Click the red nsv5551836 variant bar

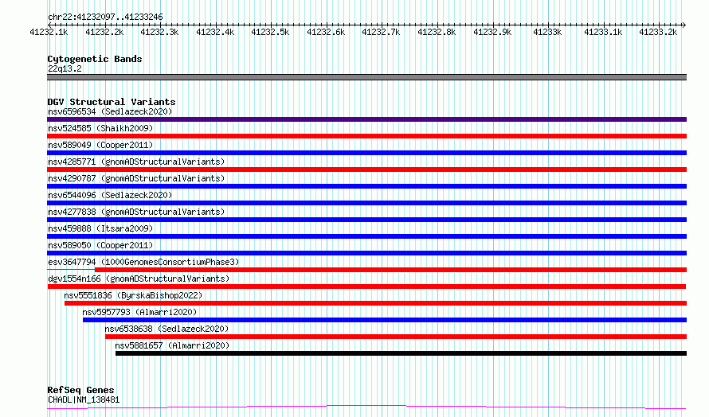coord(375,303)
